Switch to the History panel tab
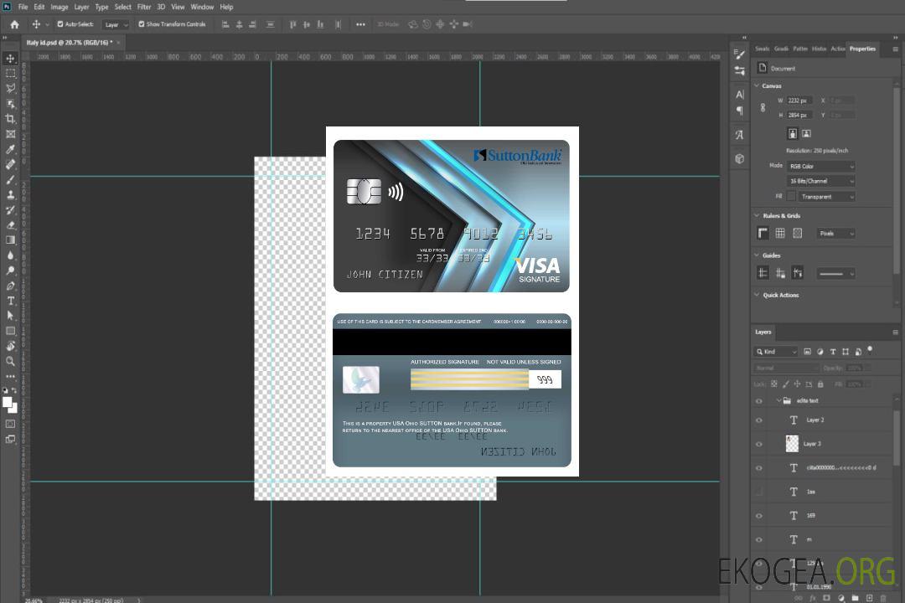Viewport: 905px width, 603px height. 819,49
